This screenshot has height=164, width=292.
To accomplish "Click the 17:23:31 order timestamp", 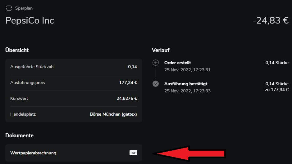I will coord(187,70).
